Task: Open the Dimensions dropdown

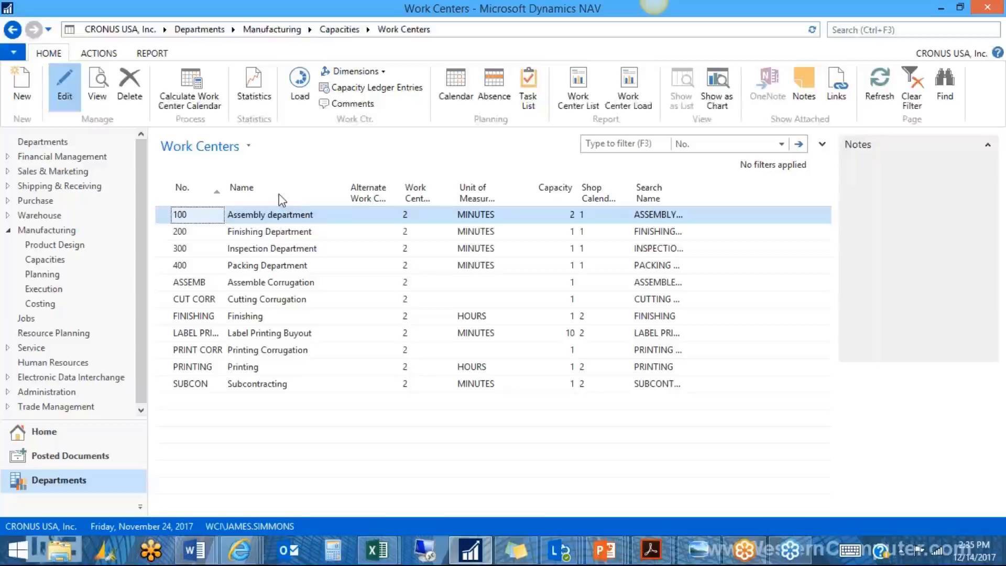Action: 353,71
